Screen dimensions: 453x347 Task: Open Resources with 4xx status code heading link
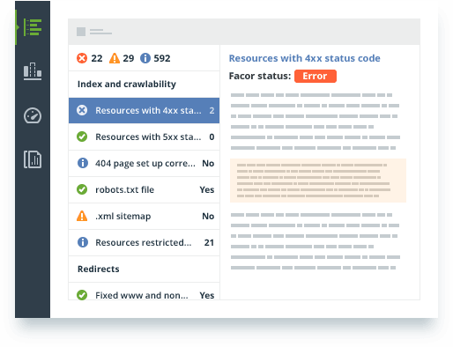(304, 58)
